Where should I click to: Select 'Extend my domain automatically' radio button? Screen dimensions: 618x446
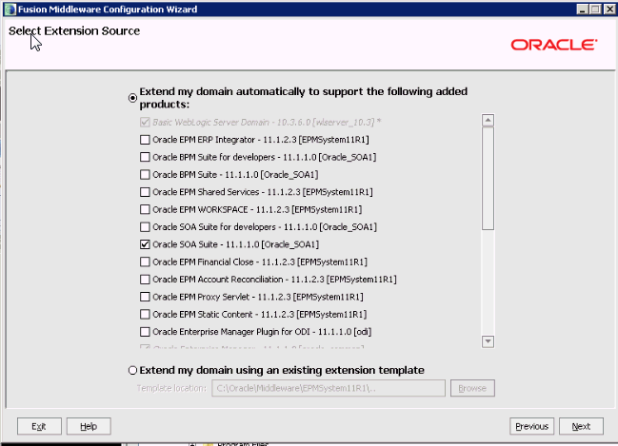pos(132,98)
